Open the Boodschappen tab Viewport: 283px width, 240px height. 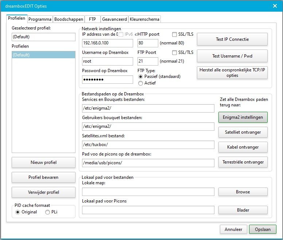[x=68, y=19]
